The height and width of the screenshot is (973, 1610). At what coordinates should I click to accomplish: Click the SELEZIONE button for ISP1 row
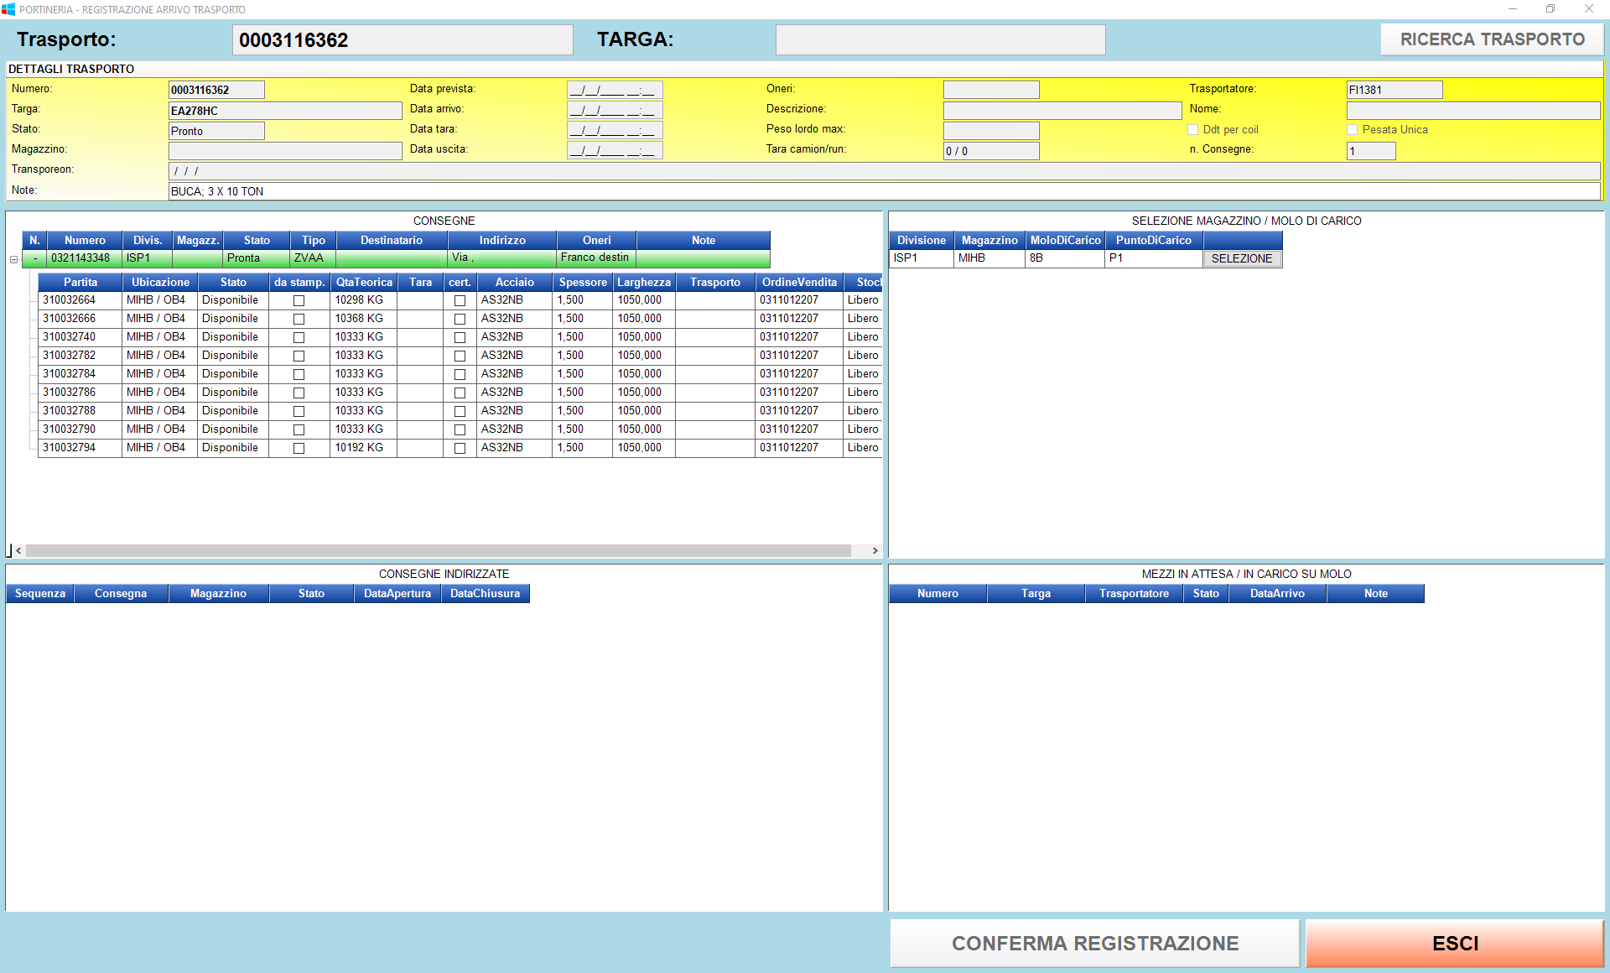[1242, 258]
